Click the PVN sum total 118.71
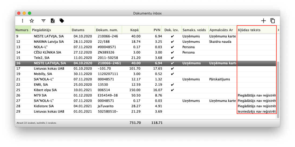The width and height of the screenshot is (295, 147). coord(157,123)
